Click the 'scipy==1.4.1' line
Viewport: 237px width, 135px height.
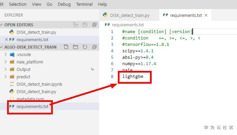tap(138, 51)
